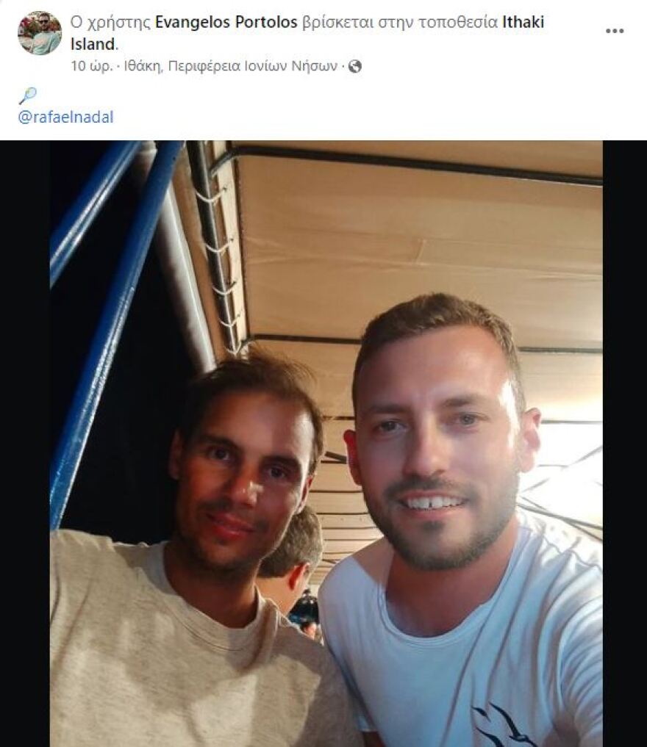
Task: Click the tennis racket emoji
Action: click(x=27, y=95)
